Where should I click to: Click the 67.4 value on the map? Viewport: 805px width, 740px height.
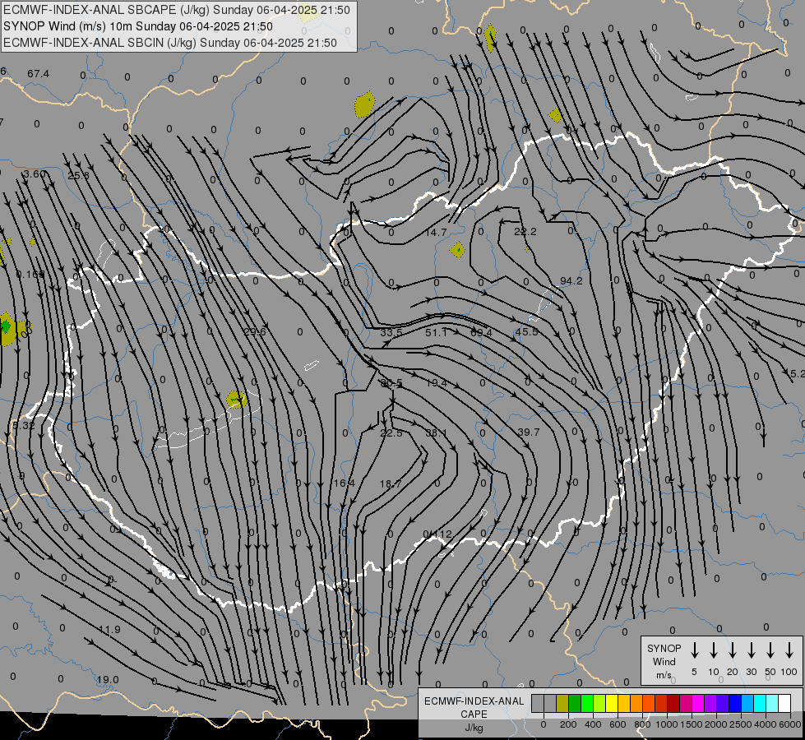point(38,74)
